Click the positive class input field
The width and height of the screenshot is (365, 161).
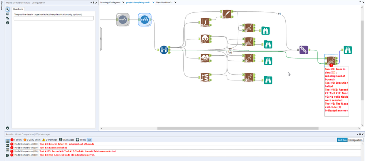point(54,18)
